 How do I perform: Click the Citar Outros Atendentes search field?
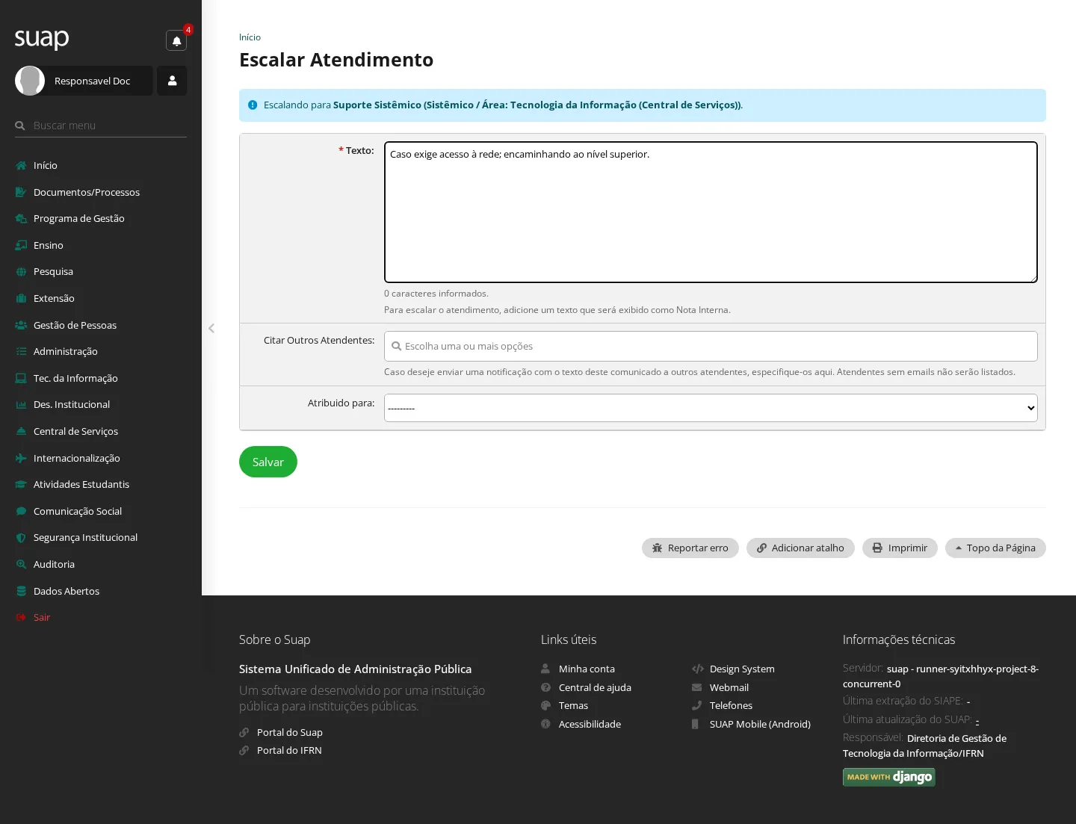coord(711,346)
